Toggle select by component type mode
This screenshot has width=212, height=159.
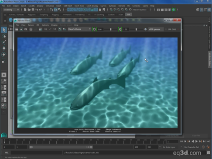(59, 10)
